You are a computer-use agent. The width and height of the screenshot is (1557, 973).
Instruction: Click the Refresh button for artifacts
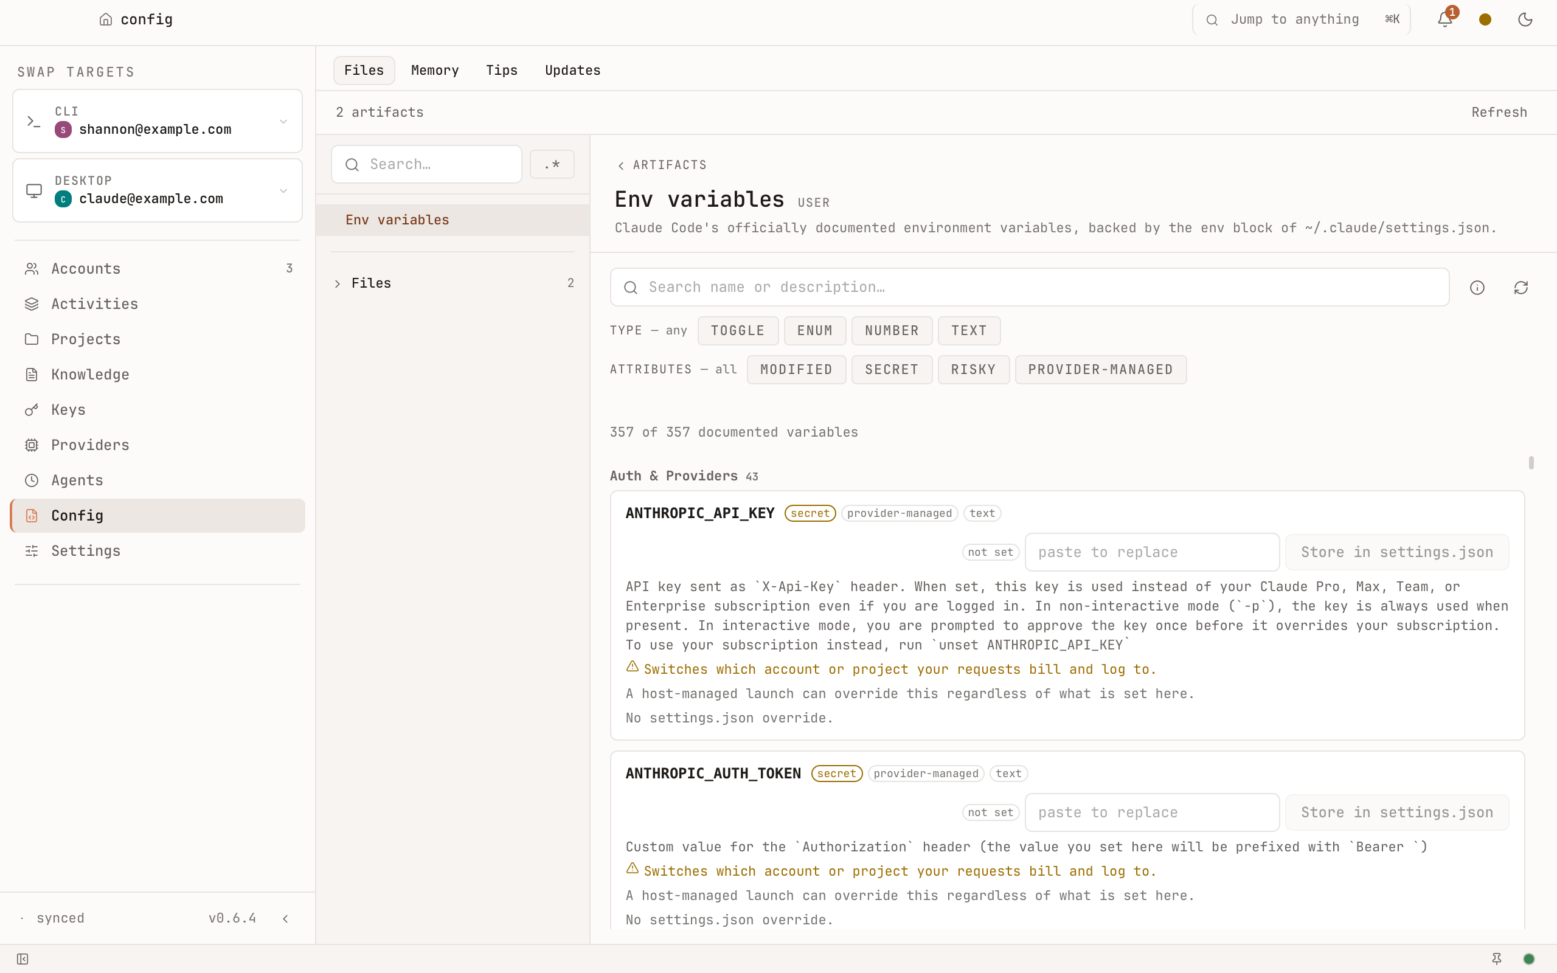1499,112
